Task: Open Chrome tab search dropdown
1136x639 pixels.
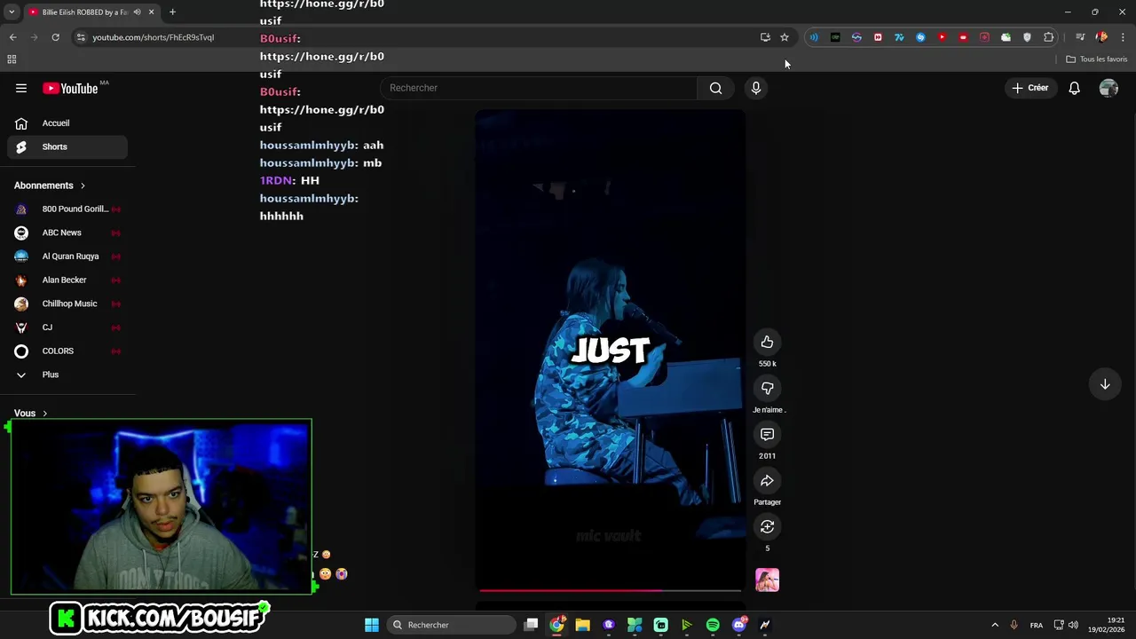Action: pyautogui.click(x=11, y=12)
